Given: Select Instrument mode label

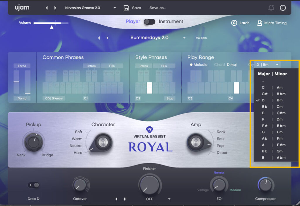Looking at the screenshot, I should coord(171,21).
